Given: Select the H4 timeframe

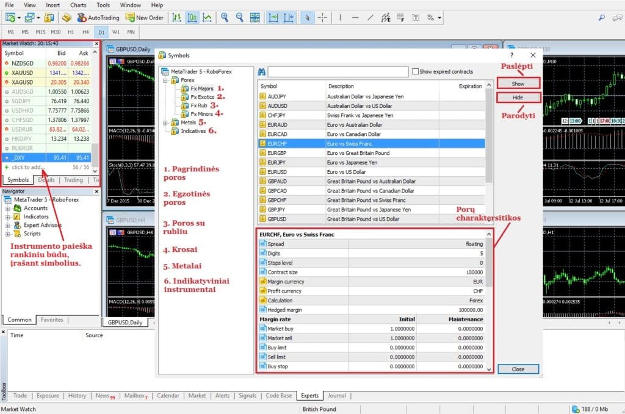Looking at the screenshot, I should coord(85,32).
